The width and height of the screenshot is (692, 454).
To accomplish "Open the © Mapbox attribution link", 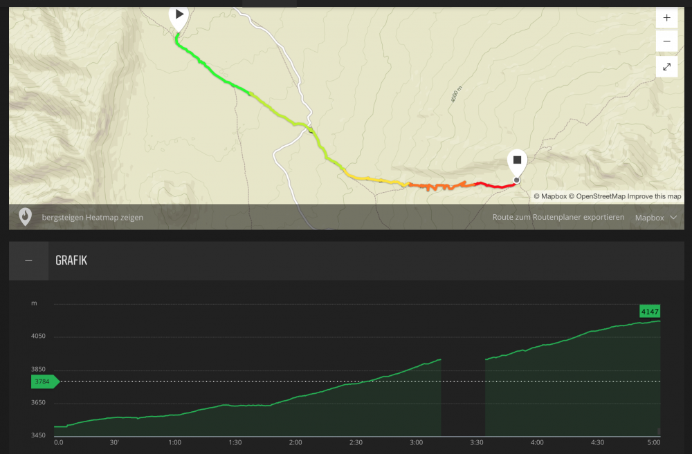I will coord(550,196).
